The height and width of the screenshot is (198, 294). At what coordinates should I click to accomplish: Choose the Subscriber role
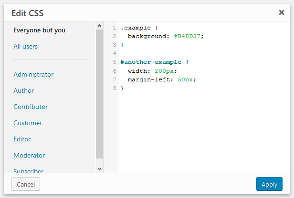[x=29, y=170]
